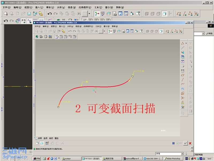Expand datum point tool flyout arrow
Viewport: 214px width, 161px height.
coord(186,43)
